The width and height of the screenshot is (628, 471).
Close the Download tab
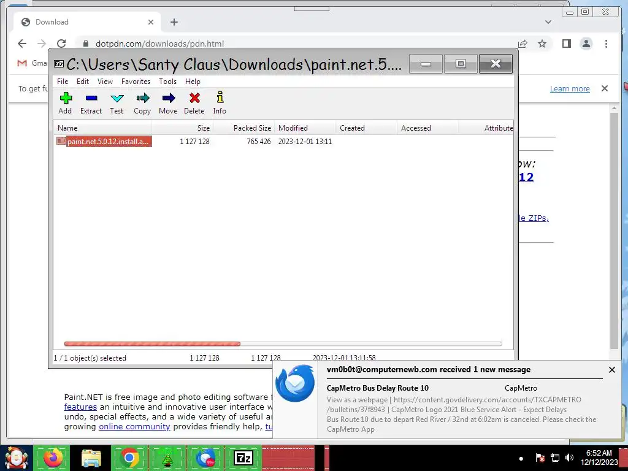point(151,22)
